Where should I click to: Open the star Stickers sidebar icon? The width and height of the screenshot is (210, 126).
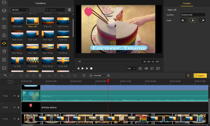coord(4,60)
